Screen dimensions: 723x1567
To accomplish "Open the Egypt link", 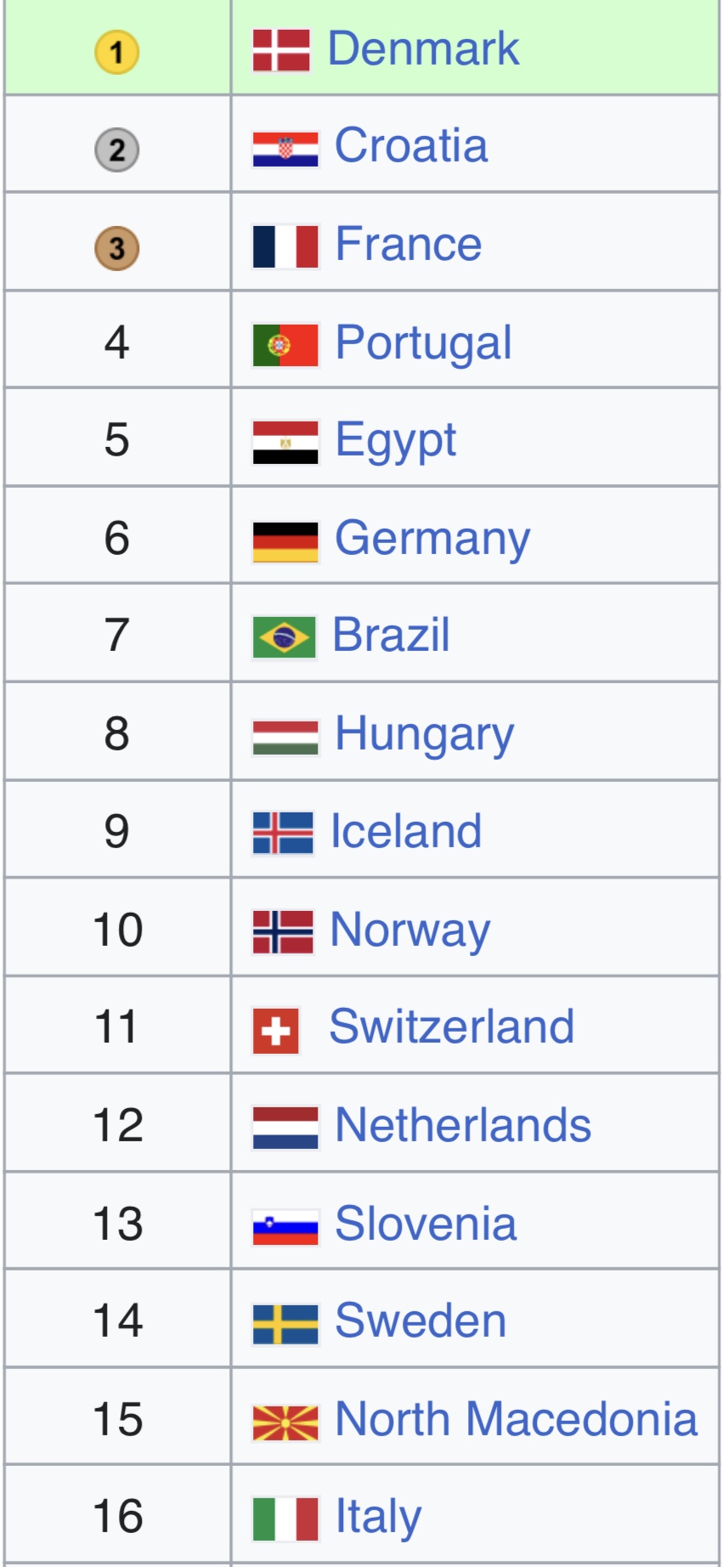I will (x=396, y=442).
